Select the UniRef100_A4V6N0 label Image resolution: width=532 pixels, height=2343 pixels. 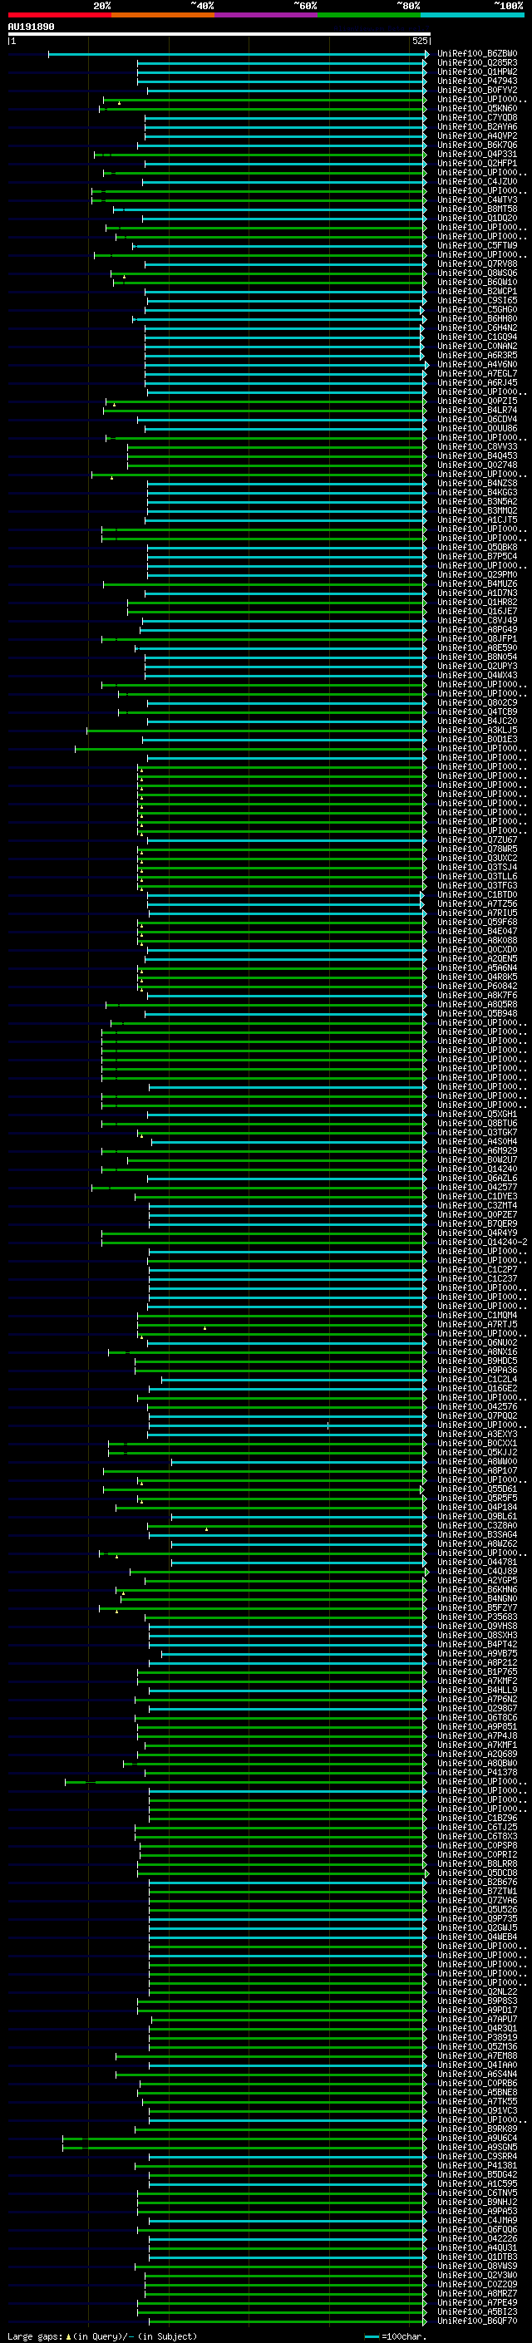point(477,365)
